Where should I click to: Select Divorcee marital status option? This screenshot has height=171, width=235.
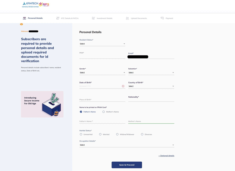pos(142,134)
